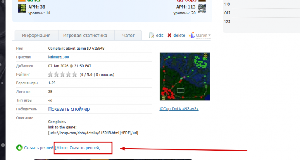
Task: Click Показать спойлер to reveal winner
Action: (x=69, y=109)
